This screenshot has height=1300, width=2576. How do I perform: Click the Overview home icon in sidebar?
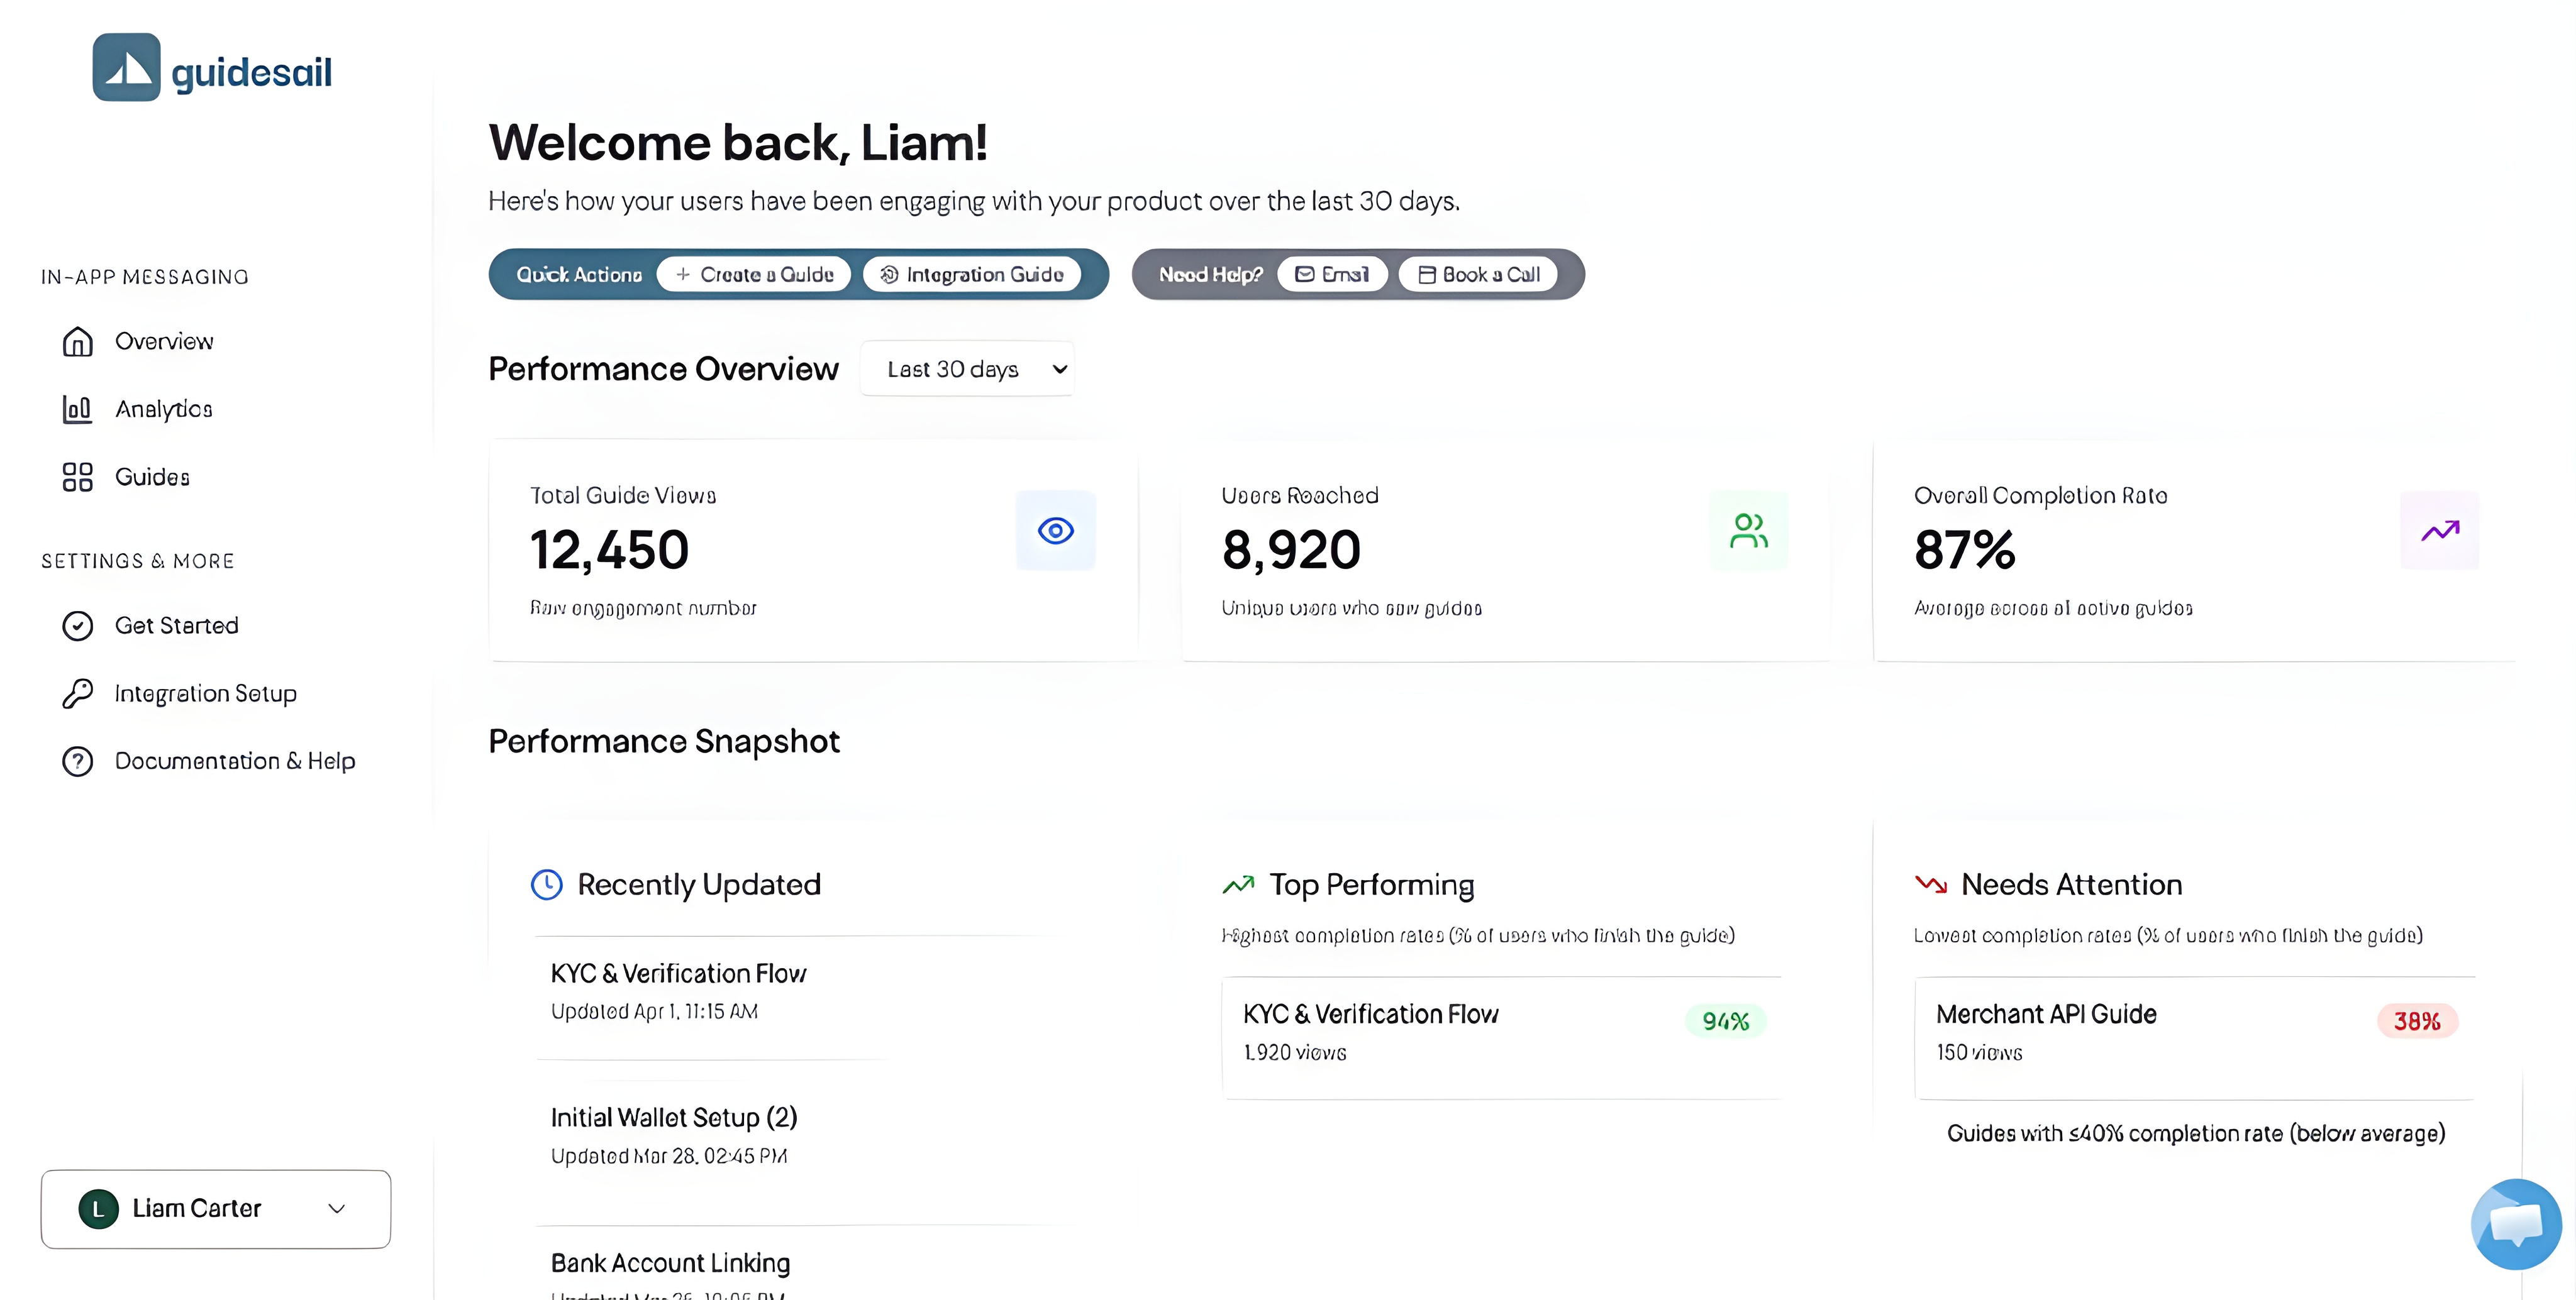pos(77,342)
